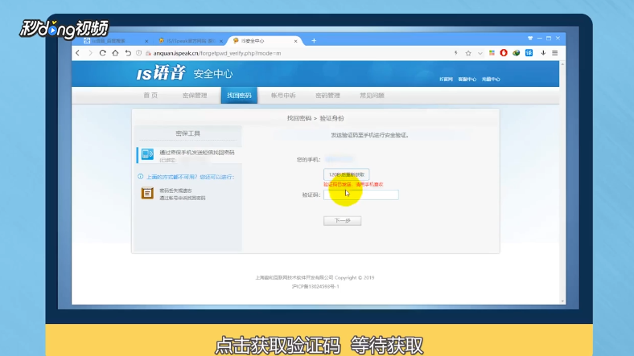
Task: Click the page vertical scrollbar
Action: point(562,182)
